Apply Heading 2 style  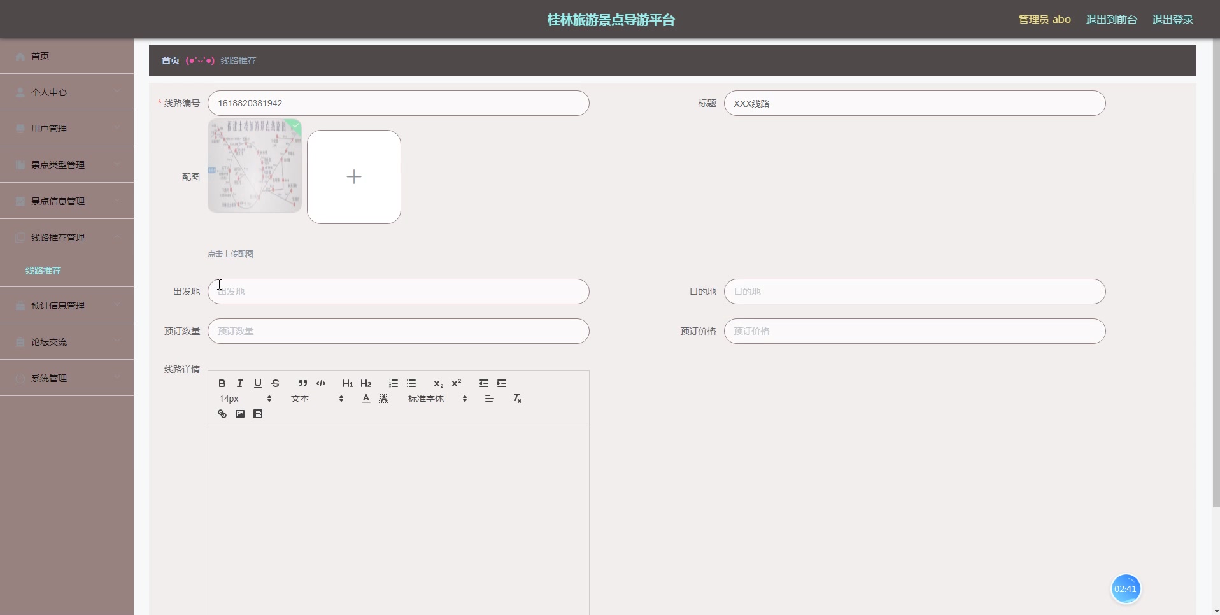pos(365,383)
